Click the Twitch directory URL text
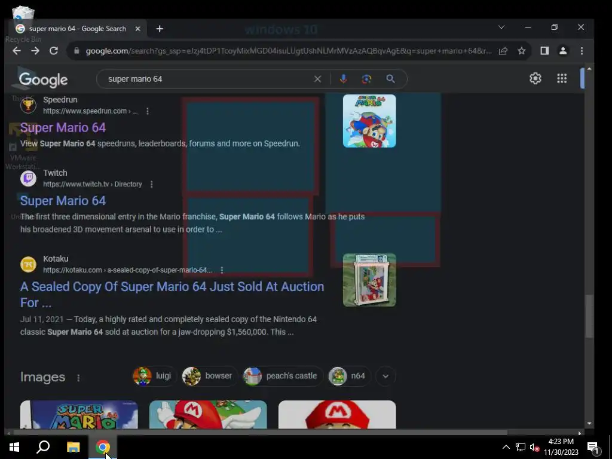This screenshot has height=459, width=612. [93, 184]
